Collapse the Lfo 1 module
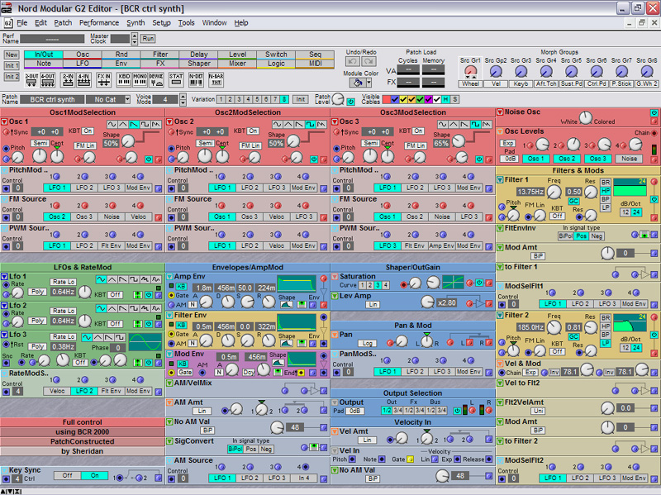 point(5,277)
